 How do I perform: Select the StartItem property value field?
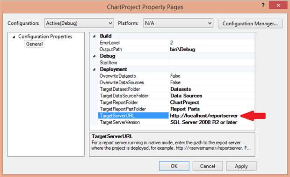(x=211, y=63)
